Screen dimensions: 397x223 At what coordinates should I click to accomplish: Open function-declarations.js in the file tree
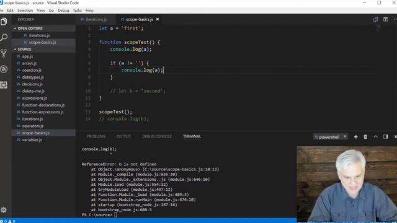tap(43, 105)
